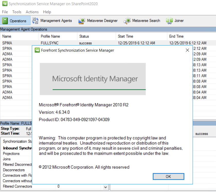This screenshot has height=192, width=216.
Task: Click the Management Agent Operations header bar
Action: click(108, 29)
